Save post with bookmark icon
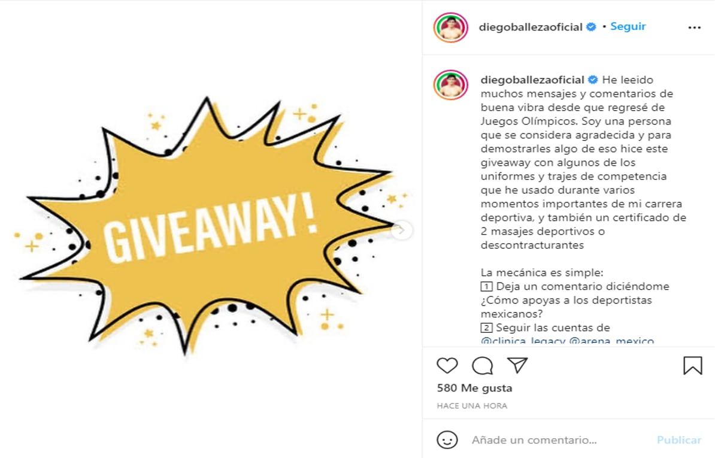 692,365
